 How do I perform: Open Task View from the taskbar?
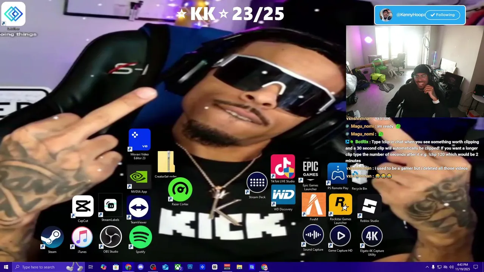(91, 267)
